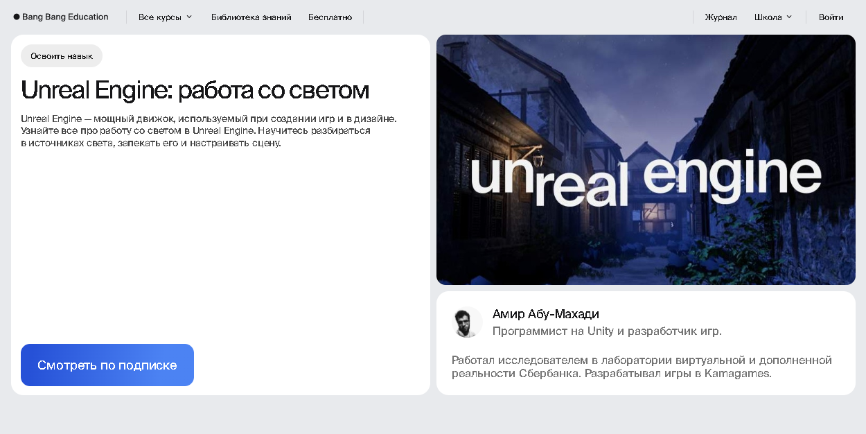Screen dimensions: 866x434
Task: Click the Смотреть по подписке button
Action: pyautogui.click(x=107, y=365)
